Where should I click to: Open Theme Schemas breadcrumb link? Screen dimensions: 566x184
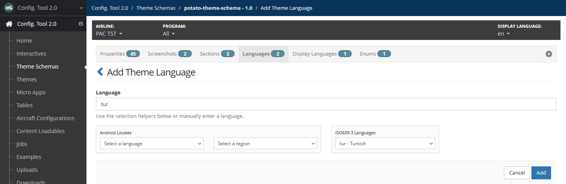[156, 8]
